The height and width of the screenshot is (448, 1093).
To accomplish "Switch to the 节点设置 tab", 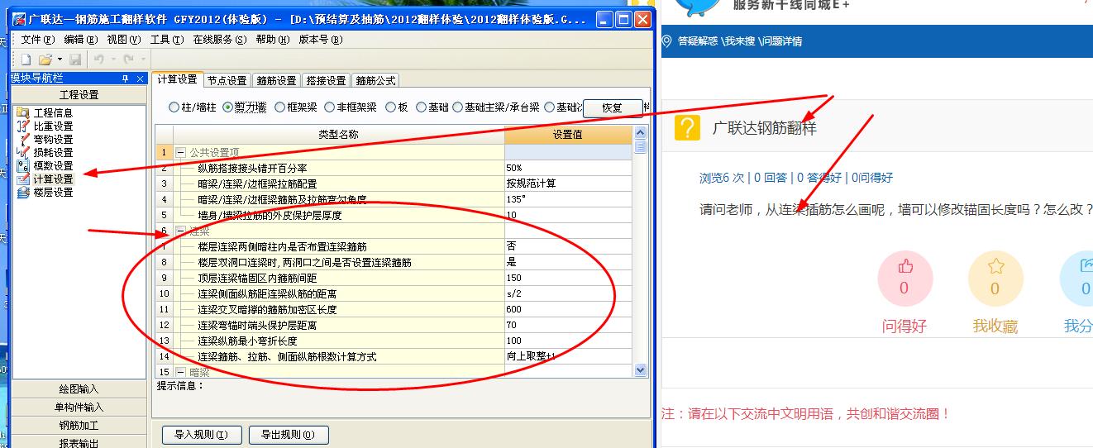I will [x=227, y=80].
